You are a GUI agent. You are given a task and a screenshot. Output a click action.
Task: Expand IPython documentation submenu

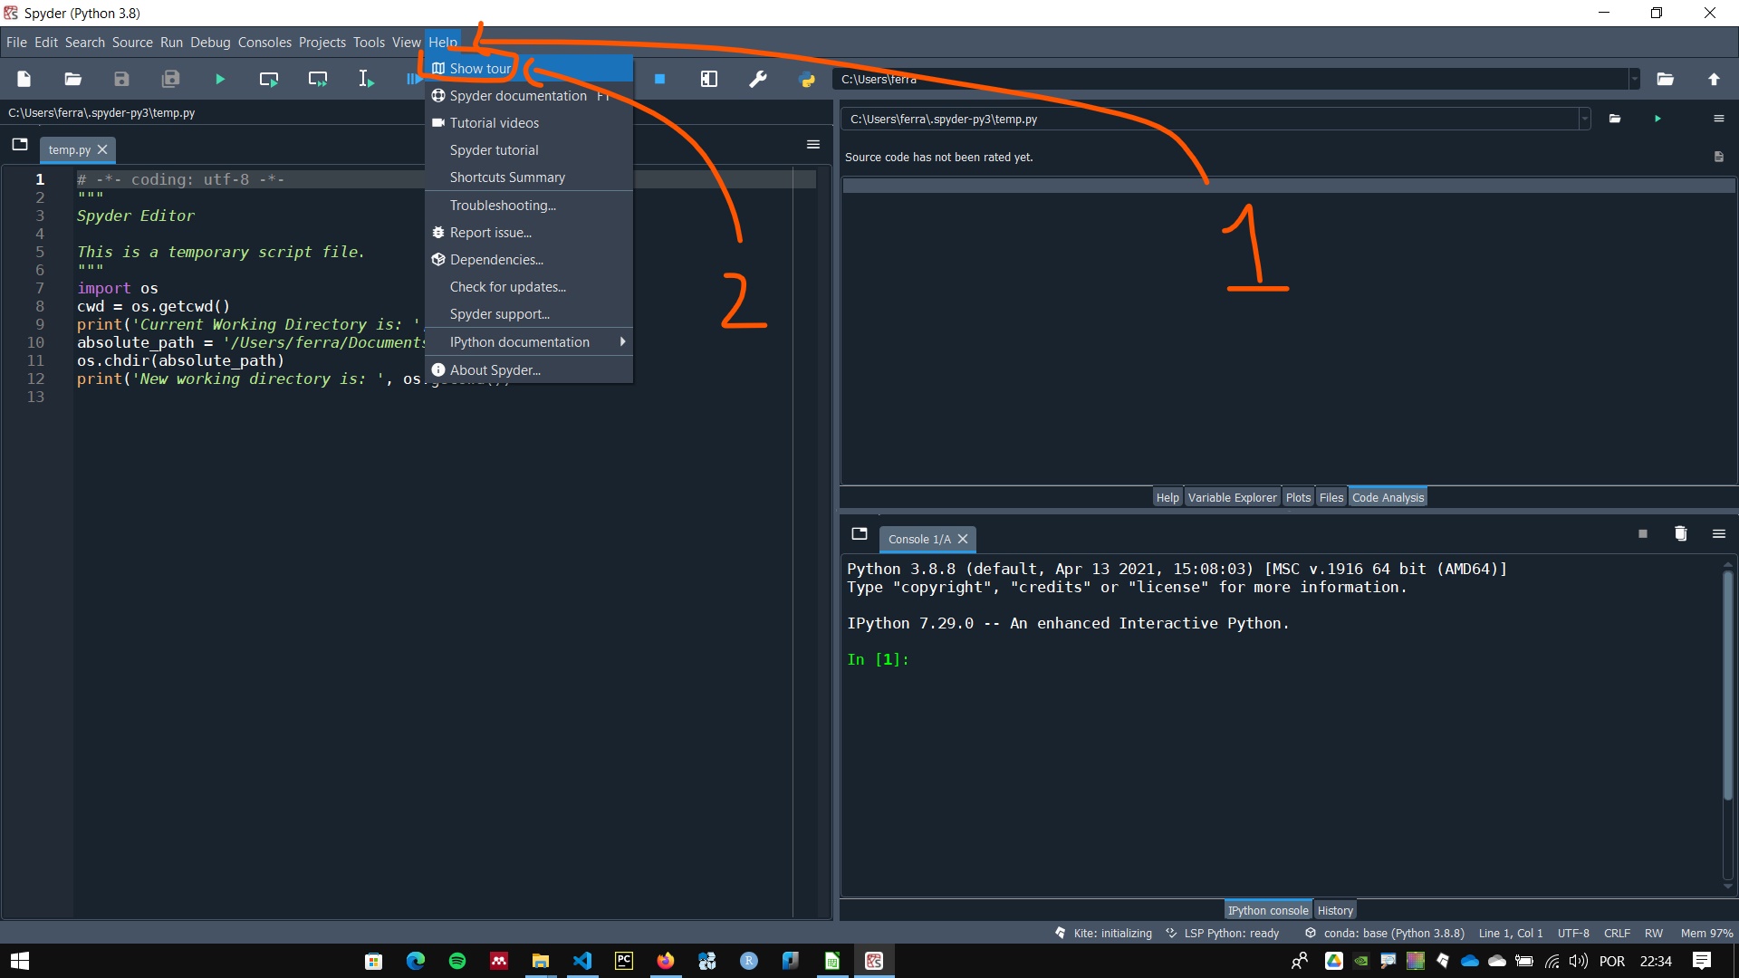529,342
